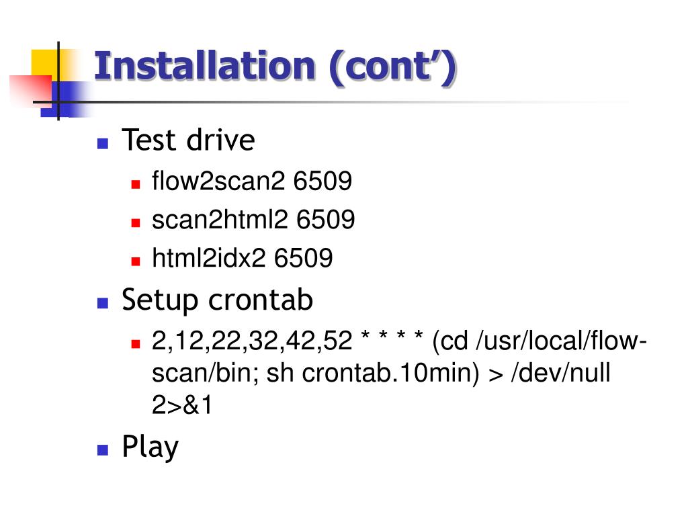This screenshot has width=688, height=516.
Task: Click the blue gradient square in the logo
Action: point(65,99)
